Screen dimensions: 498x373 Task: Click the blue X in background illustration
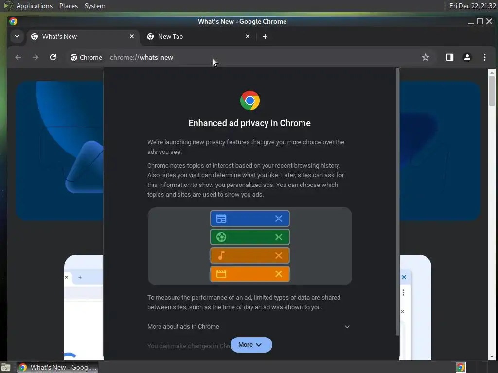click(x=404, y=277)
